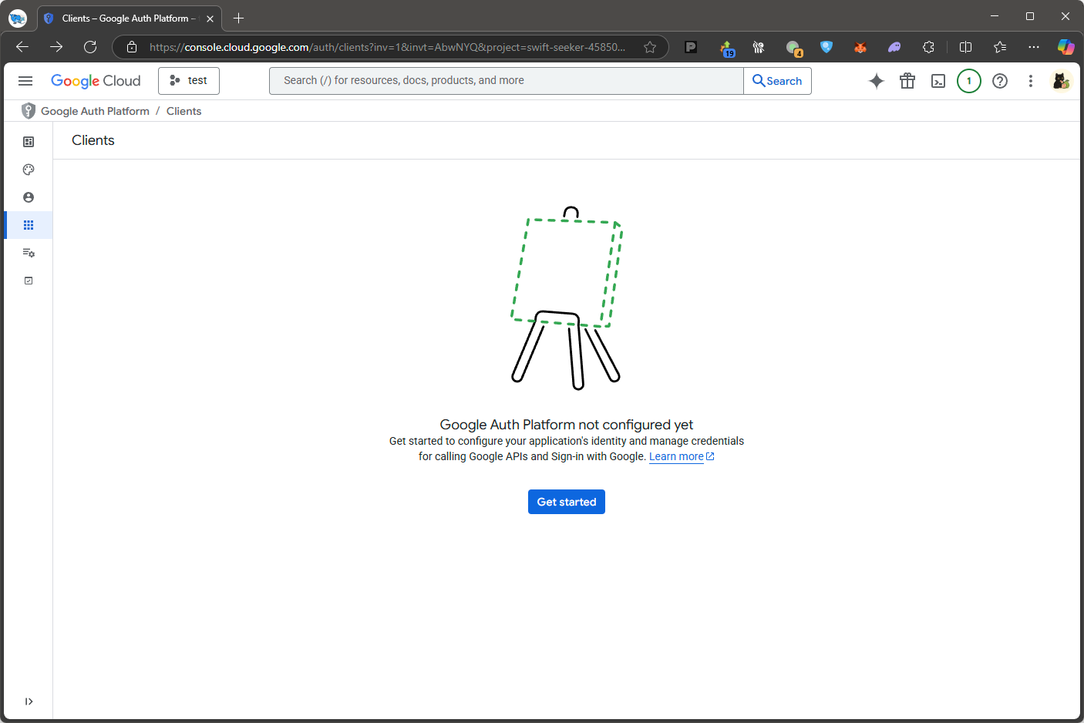The height and width of the screenshot is (723, 1084).
Task: Click the Clients breadcrumb
Action: (183, 111)
